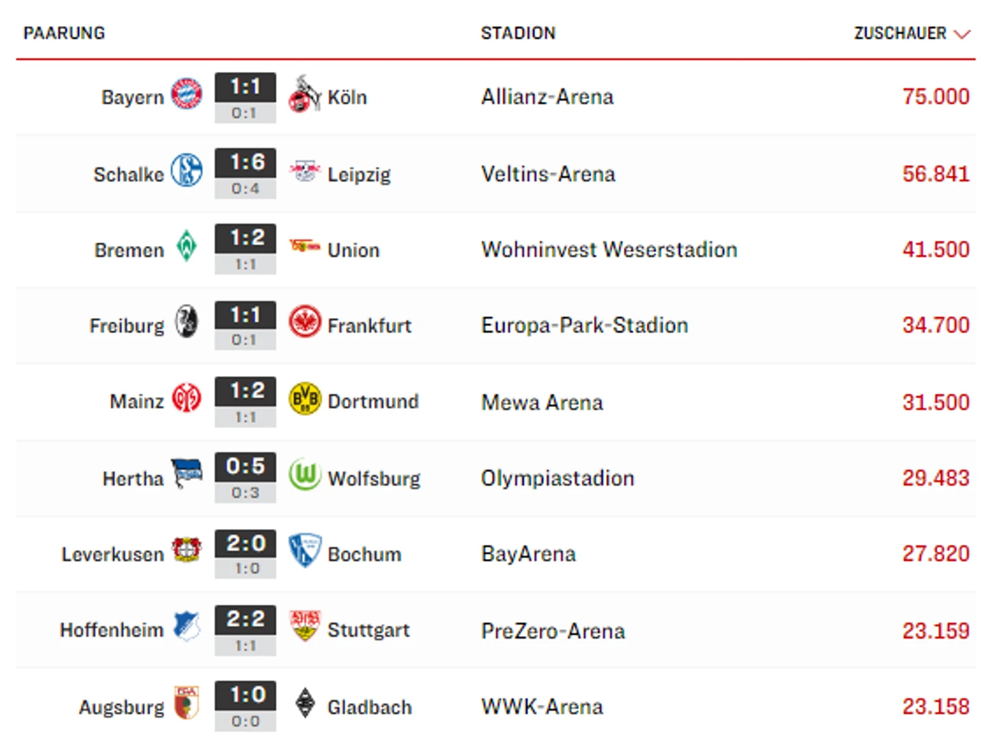This screenshot has height=740, width=1000.
Task: Click the RB Leipzig bull logo
Action: 305,170
